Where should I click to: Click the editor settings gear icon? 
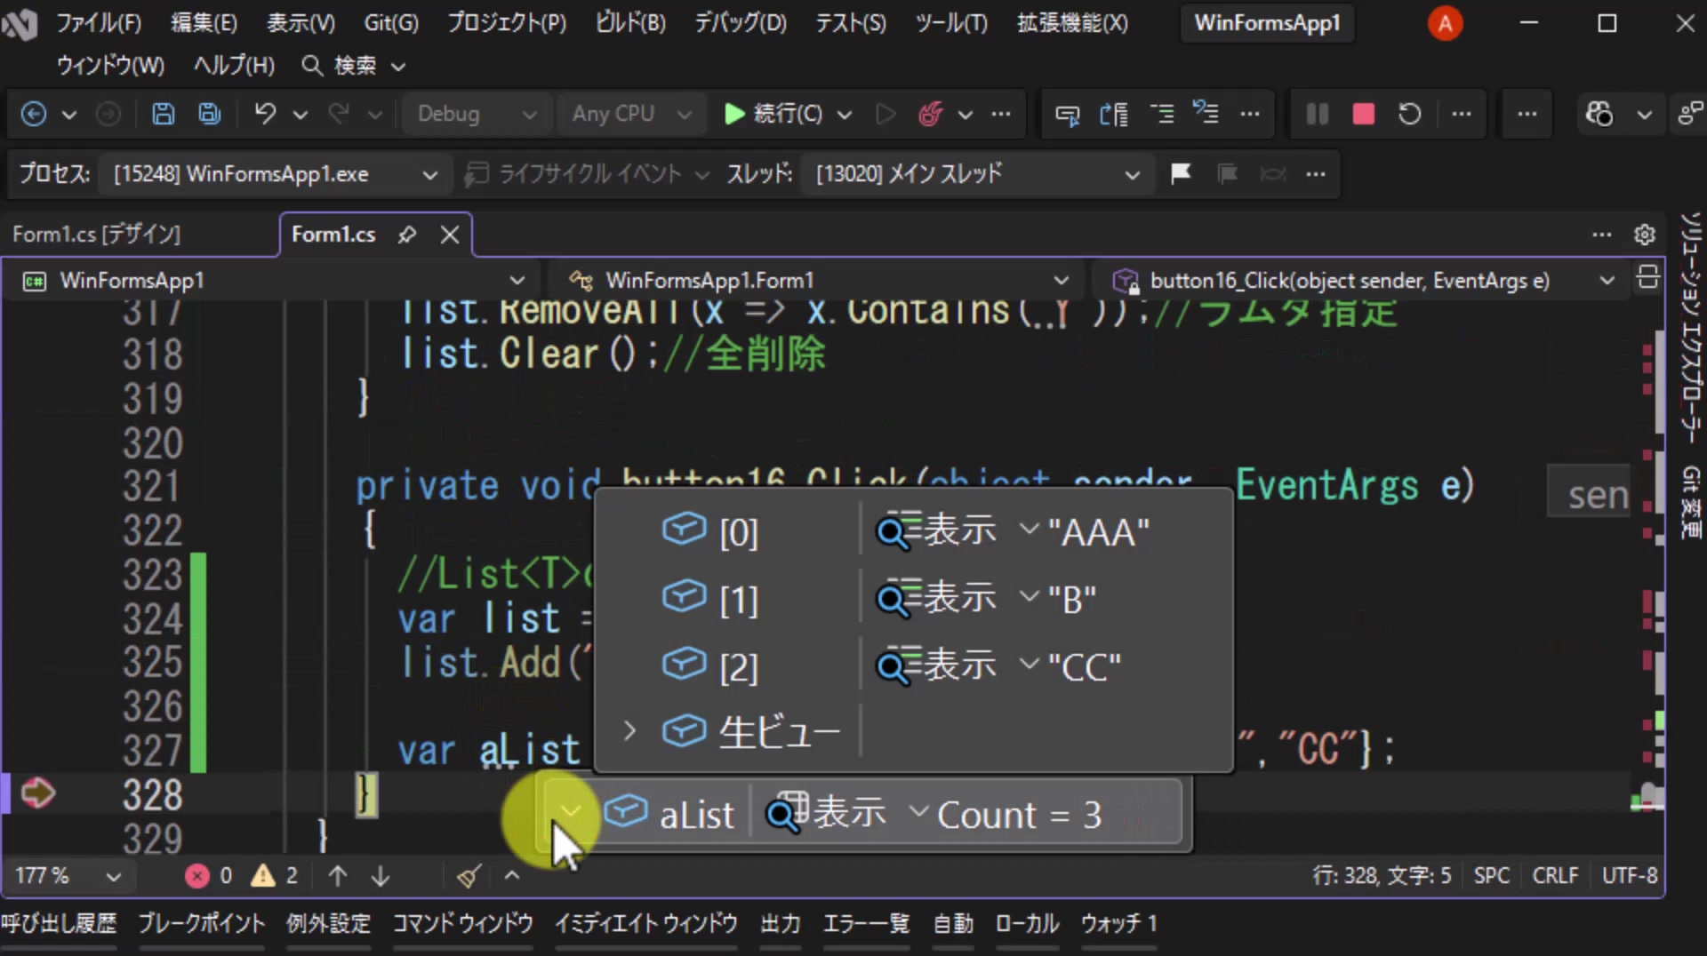1645,235
